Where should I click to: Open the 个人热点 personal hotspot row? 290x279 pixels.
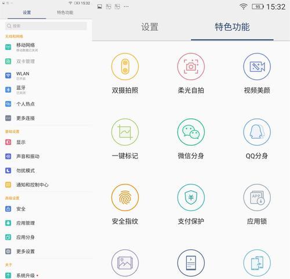pyautogui.click(x=46, y=104)
